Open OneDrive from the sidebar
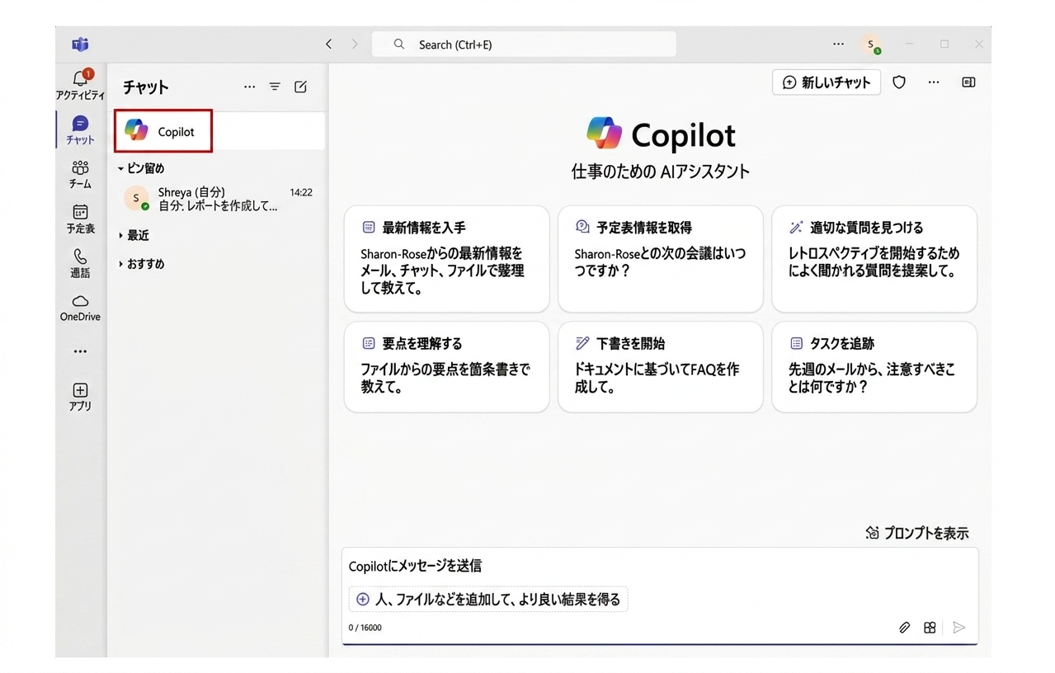The height and width of the screenshot is (673, 1055). 80,308
